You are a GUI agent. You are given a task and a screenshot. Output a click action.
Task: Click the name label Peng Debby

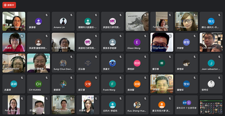pyautogui.click(x=11, y=111)
